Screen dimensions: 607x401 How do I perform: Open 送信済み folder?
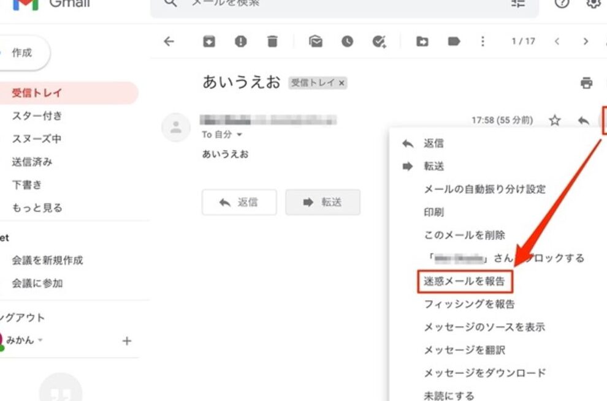click(x=32, y=162)
